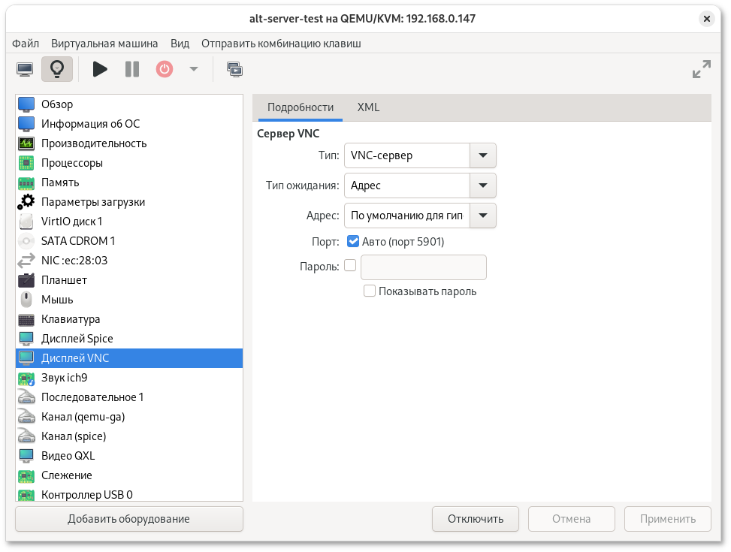Click the lightbulb hardware details icon

(x=57, y=70)
